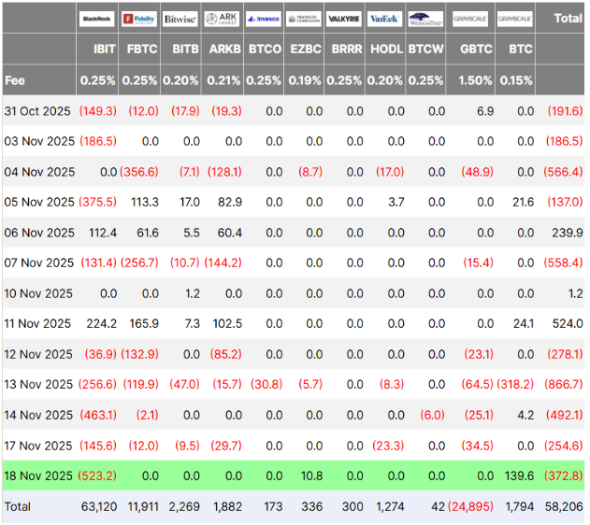Select the highlighted 18 Nov 2025 row date
This screenshot has width=590, height=525.
[x=38, y=475]
